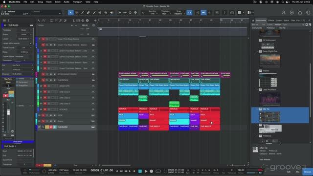
Task: Search the browser with magnifier icon
Action: pos(304,21)
